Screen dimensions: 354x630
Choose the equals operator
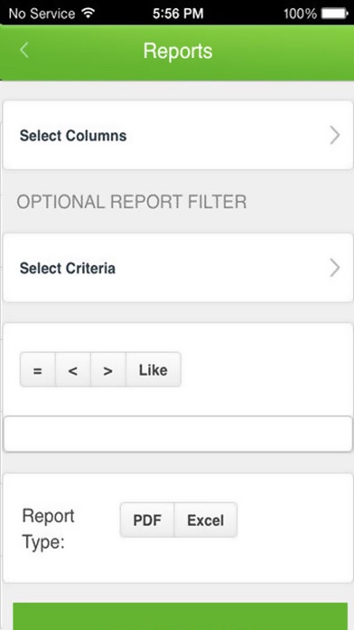click(x=38, y=370)
